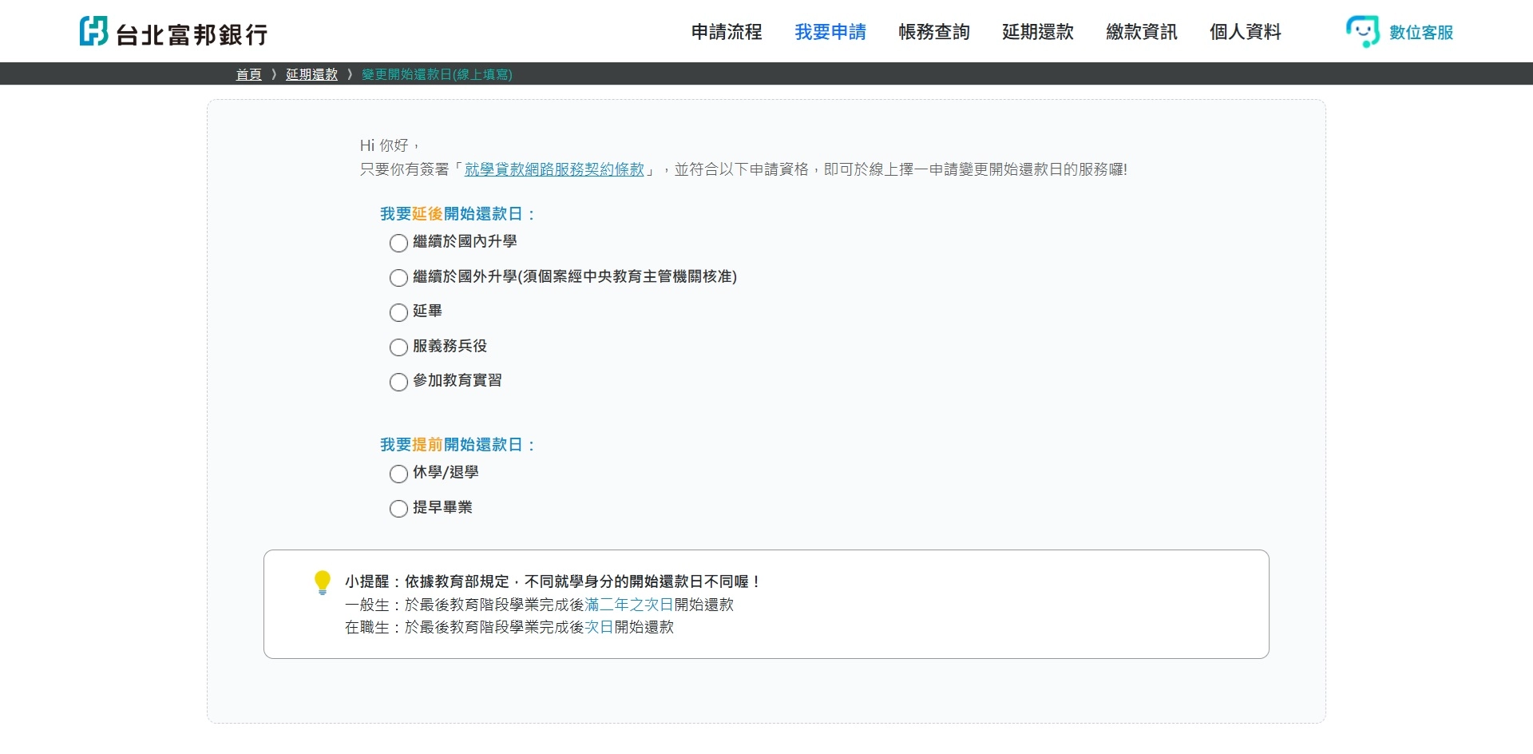Click the lightbulb reminder icon
This screenshot has height=754, width=1533.
[x=323, y=582]
